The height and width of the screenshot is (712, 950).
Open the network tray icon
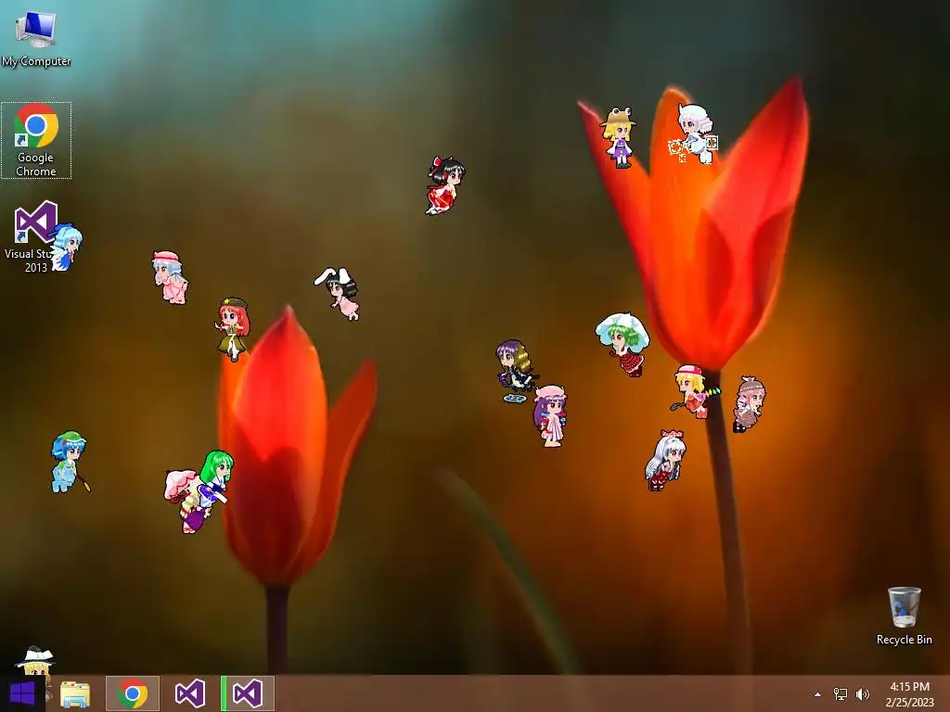[841, 694]
